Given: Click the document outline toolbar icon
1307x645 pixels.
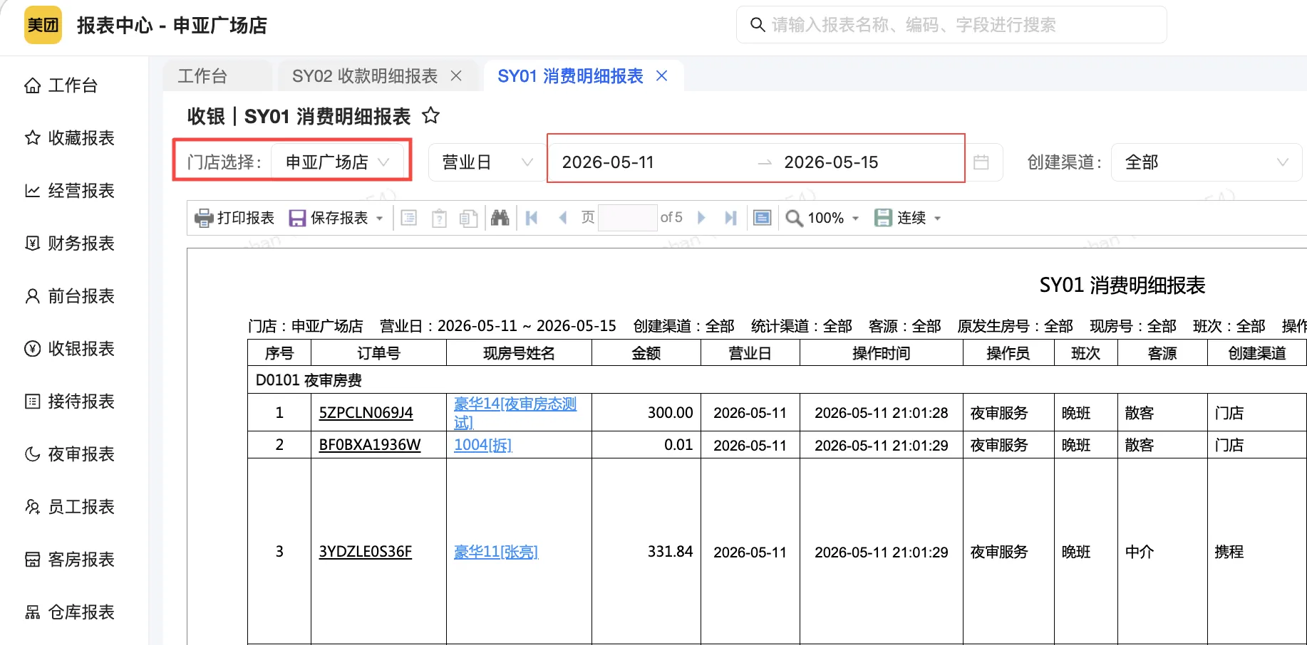Looking at the screenshot, I should point(409,218).
